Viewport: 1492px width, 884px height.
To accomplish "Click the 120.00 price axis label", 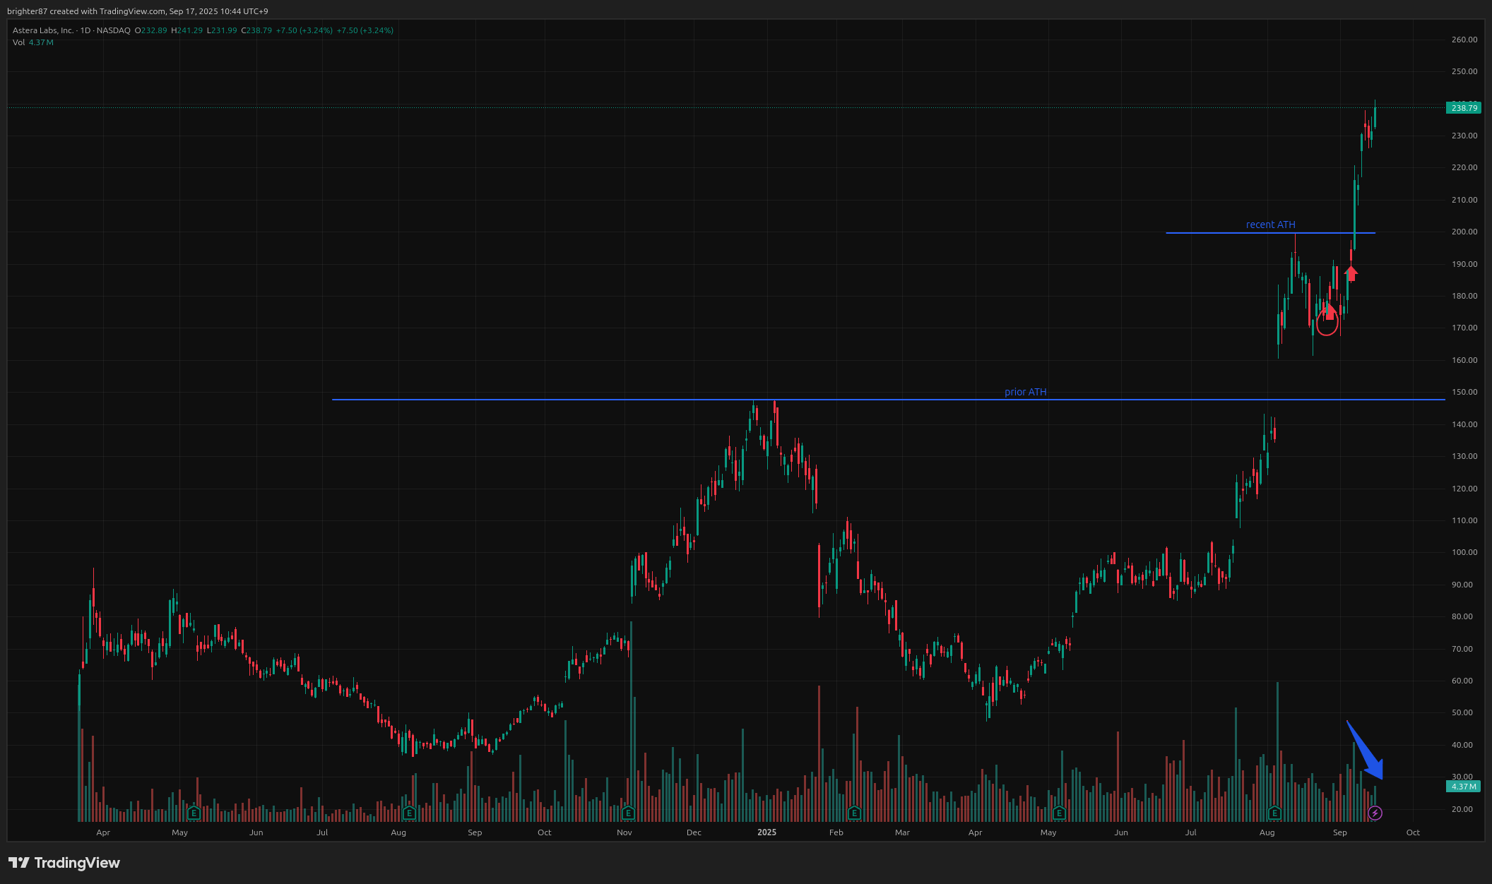I will click(1464, 489).
